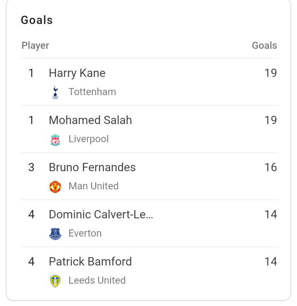This screenshot has height=306, width=297.
Task: Click the Tottenham club crest icon
Action: (x=55, y=93)
